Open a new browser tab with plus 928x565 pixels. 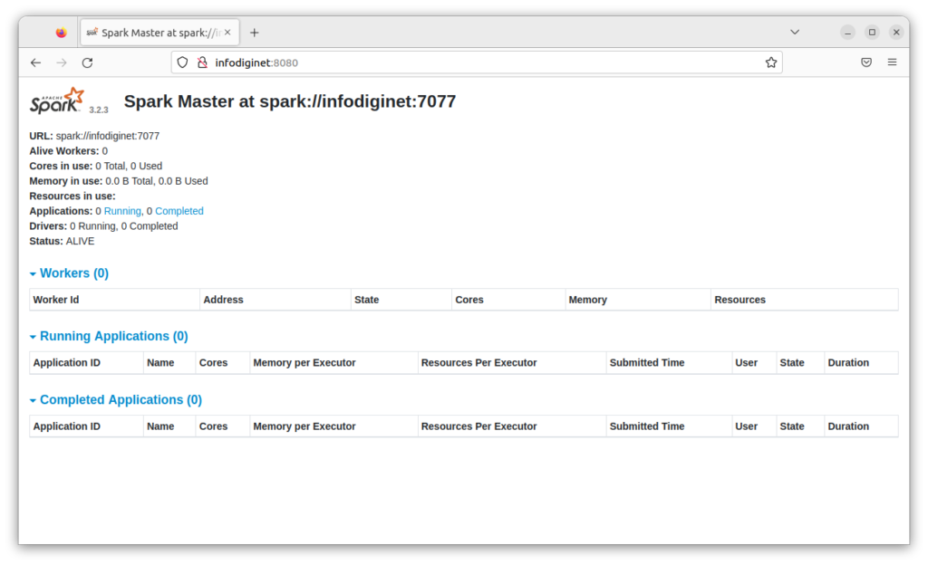click(255, 33)
